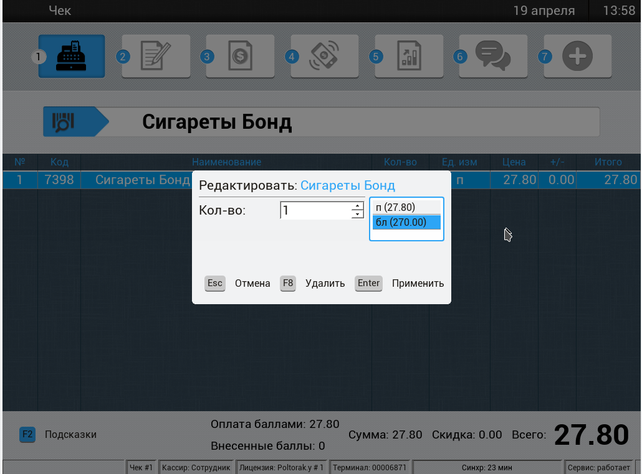Click the Цена column header
The height and width of the screenshot is (474, 642).
pyautogui.click(x=514, y=162)
